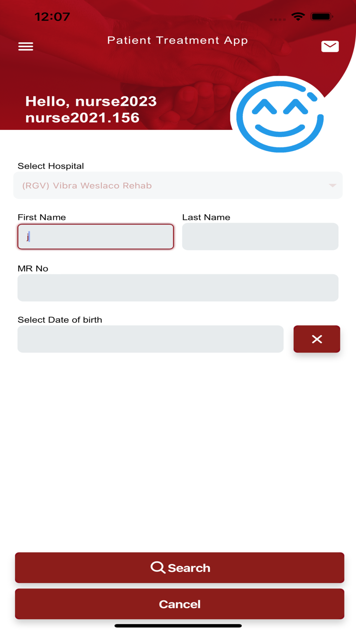Image resolution: width=356 pixels, height=633 pixels.
Task: Open the Vibra Weslaco Rehab hospital selector
Action: click(x=178, y=185)
